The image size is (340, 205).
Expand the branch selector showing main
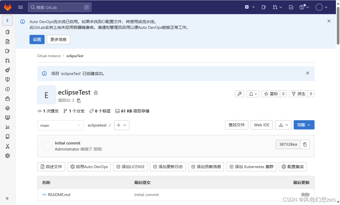[60, 125]
